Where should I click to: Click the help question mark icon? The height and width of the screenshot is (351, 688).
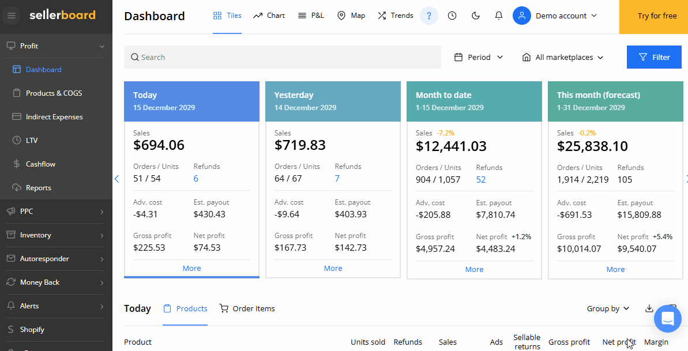pos(429,16)
